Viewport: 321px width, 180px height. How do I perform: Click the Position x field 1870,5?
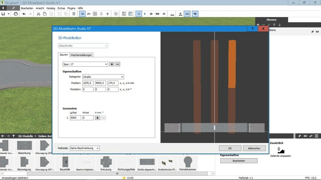[x=88, y=83]
